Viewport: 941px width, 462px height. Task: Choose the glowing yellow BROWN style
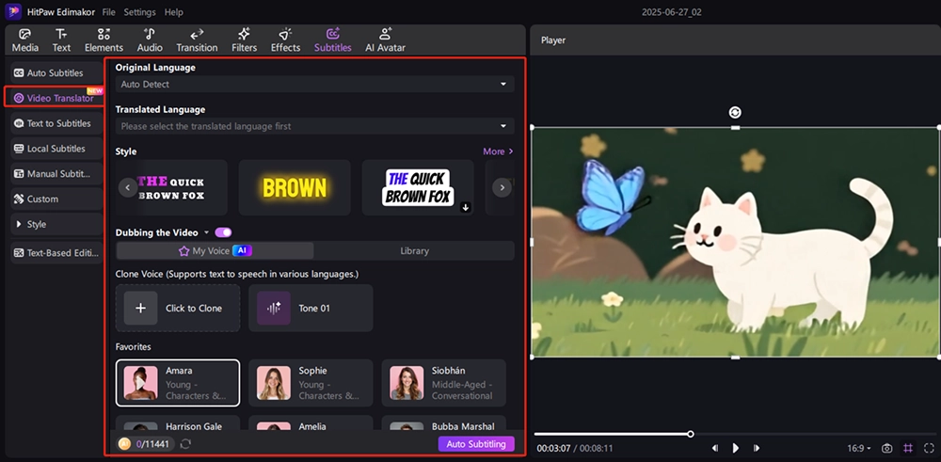(295, 188)
